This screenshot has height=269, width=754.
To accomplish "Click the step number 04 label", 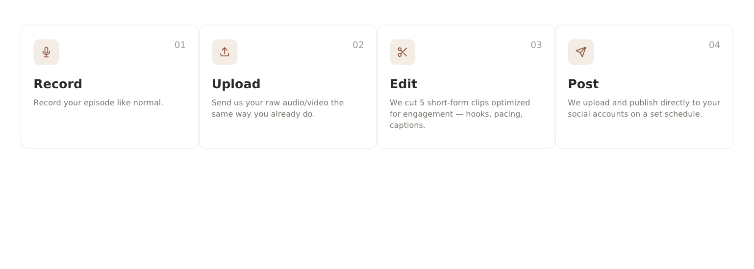I will tap(714, 45).
